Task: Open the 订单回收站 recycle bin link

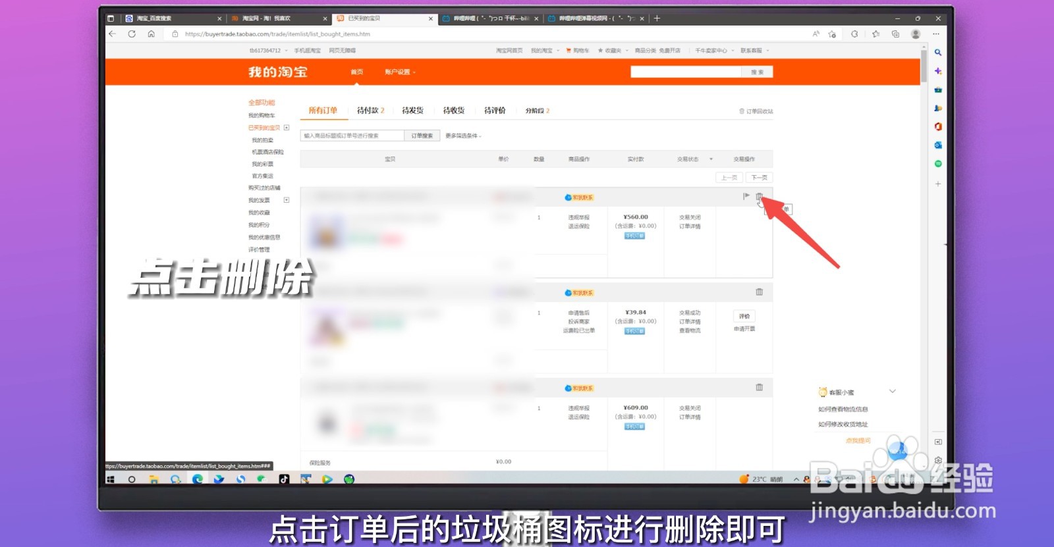Action: [x=756, y=111]
